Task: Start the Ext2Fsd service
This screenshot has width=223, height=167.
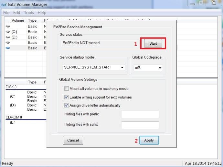Action: pyautogui.click(x=153, y=43)
